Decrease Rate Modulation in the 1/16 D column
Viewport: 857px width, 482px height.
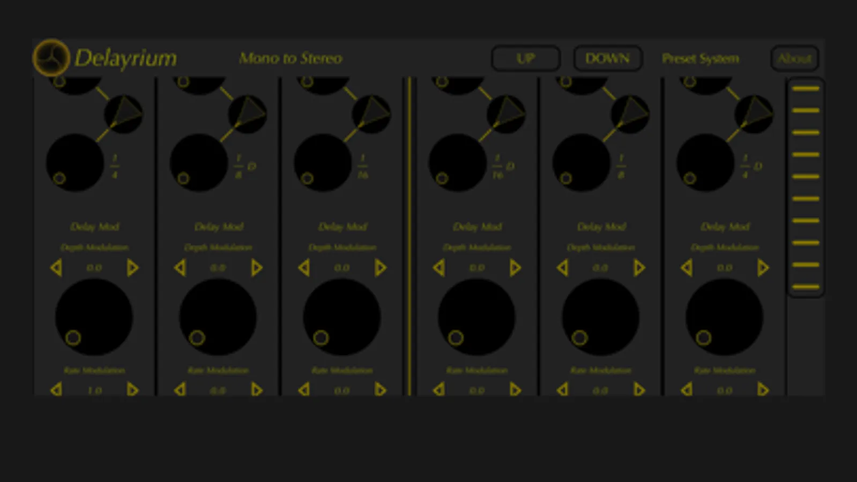click(x=439, y=389)
